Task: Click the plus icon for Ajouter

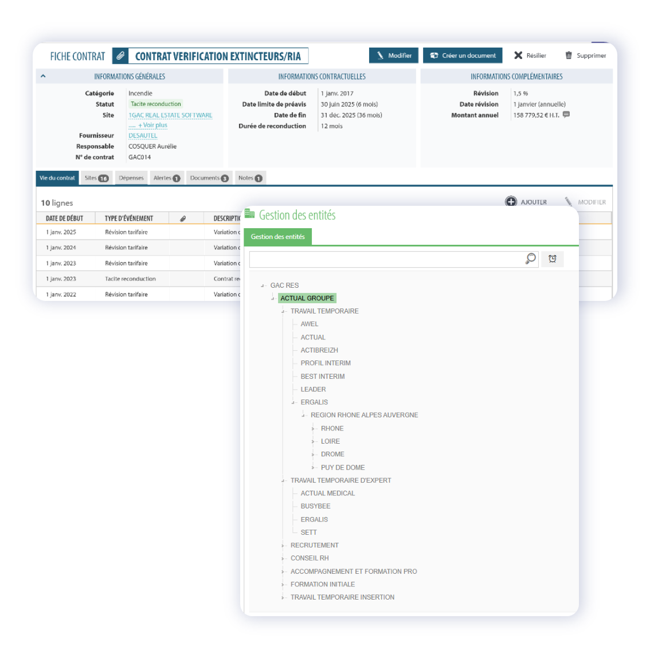Action: click(511, 202)
